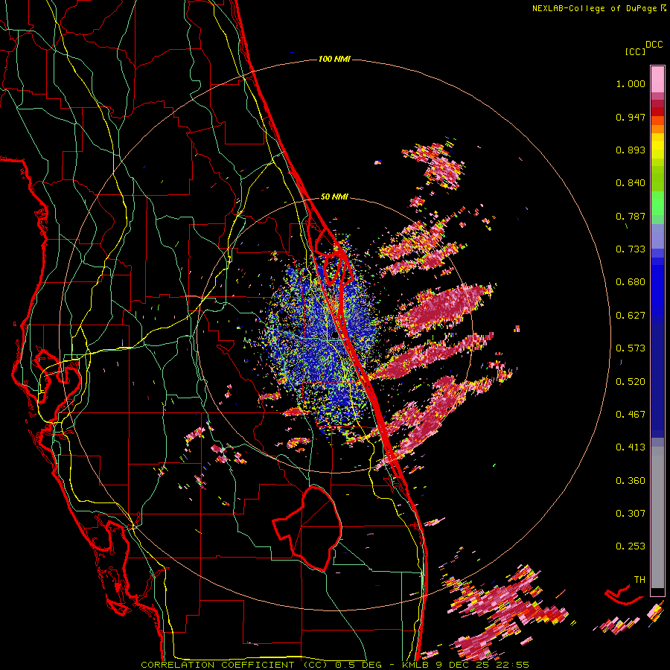The width and height of the screenshot is (670, 670).
Task: Select the 0.253 legend value
Action: tap(631, 546)
